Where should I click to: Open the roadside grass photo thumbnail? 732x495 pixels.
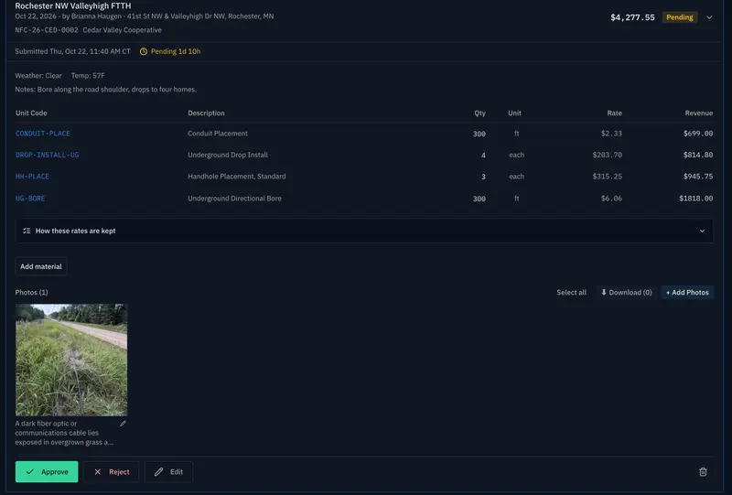pyautogui.click(x=71, y=360)
